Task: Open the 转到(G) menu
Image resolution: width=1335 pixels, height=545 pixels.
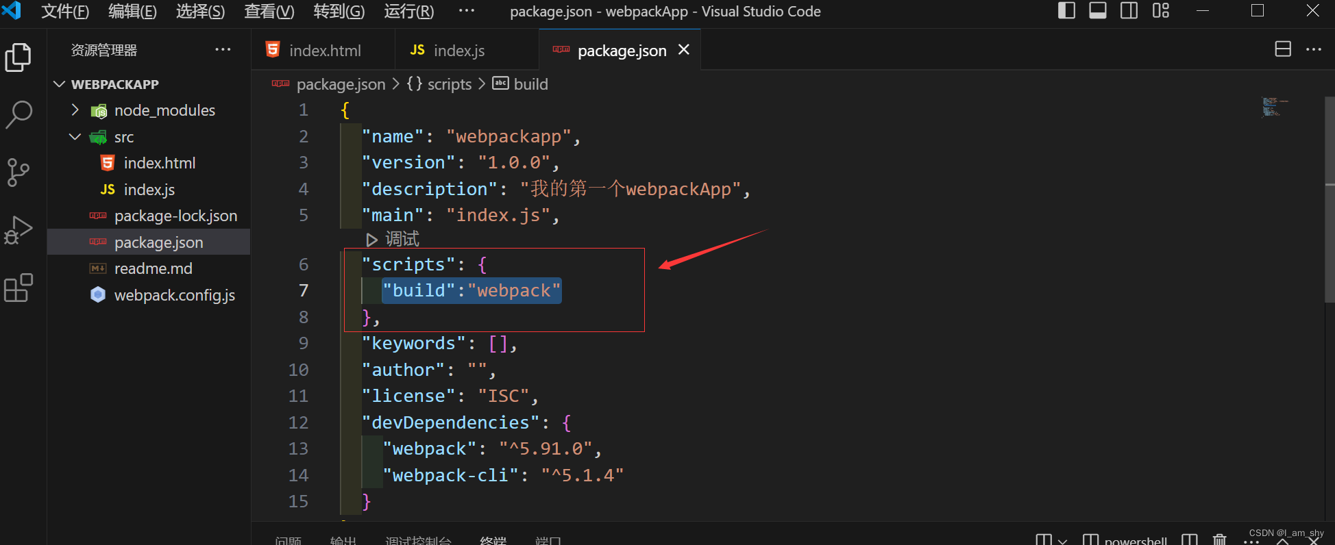Action: (x=339, y=12)
